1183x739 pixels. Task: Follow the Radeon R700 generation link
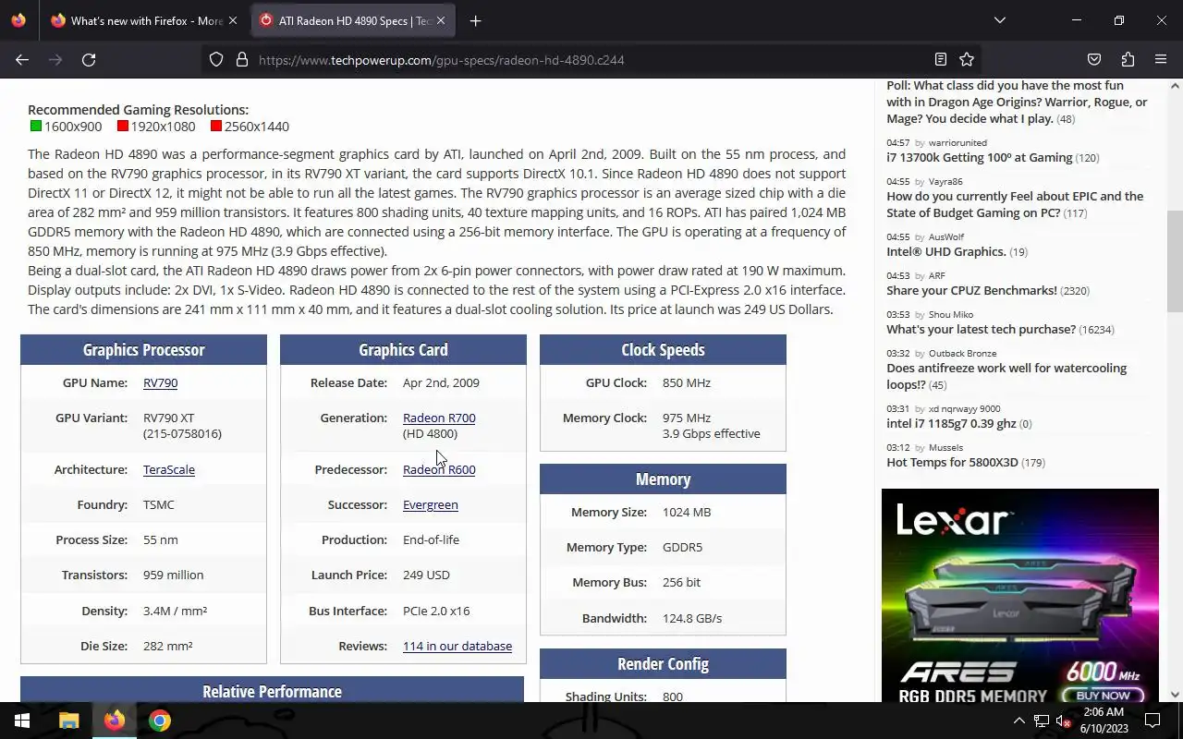(439, 418)
